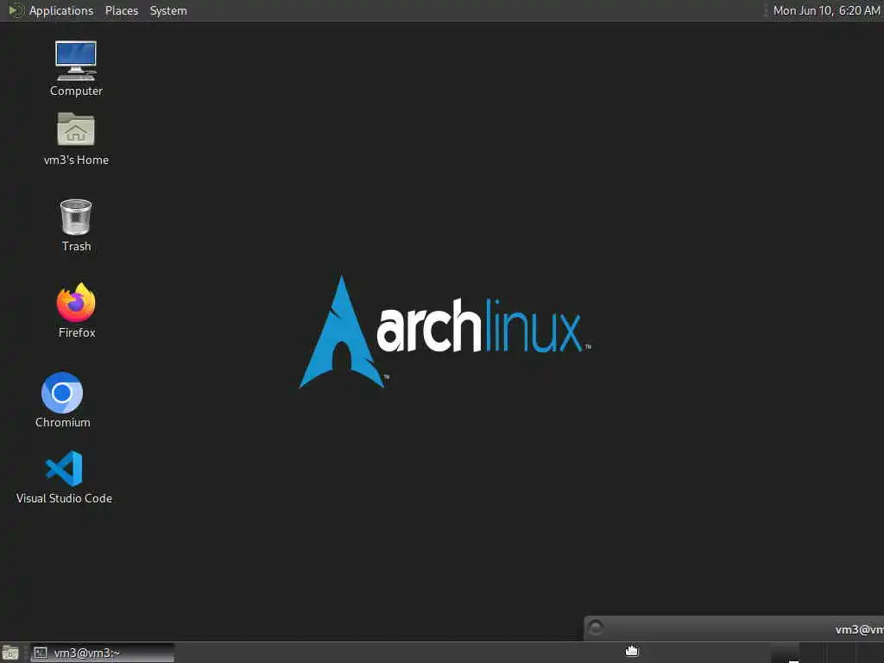Image resolution: width=884 pixels, height=663 pixels.
Task: Select the Chromium desktop icon
Action: [x=62, y=401]
